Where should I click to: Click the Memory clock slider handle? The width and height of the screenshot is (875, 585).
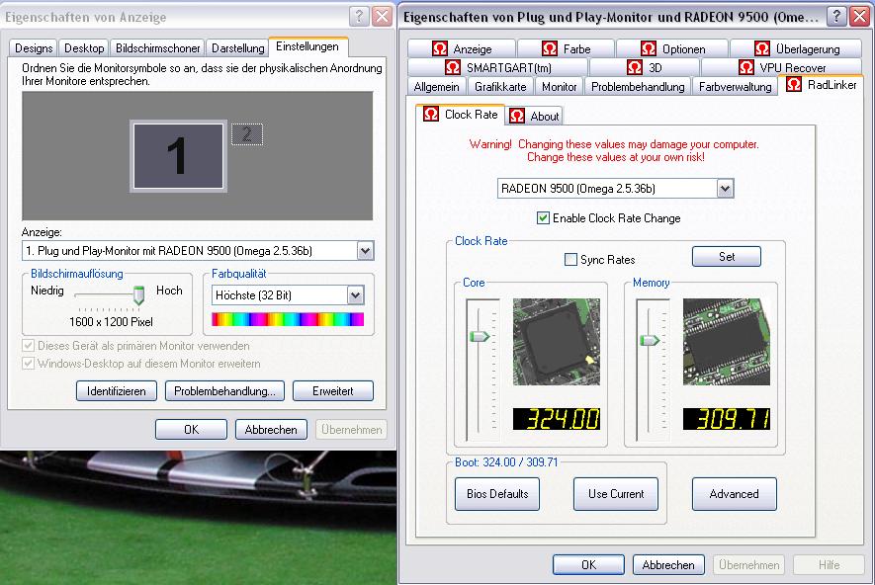pos(650,340)
